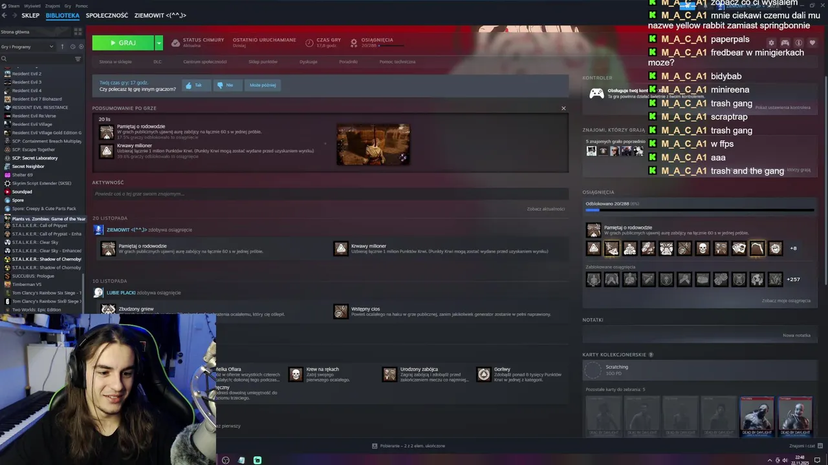This screenshot has width=828, height=465.
Task: Go back with the left arrow
Action: pos(5,15)
